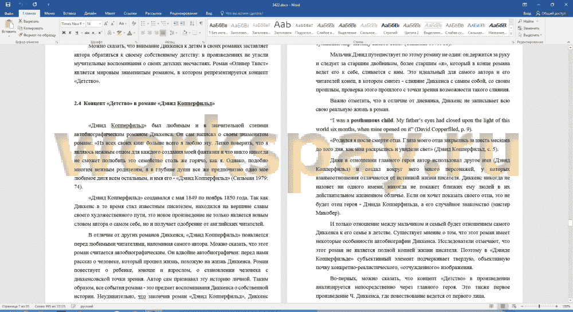Toggle underline (Ч) formatting
Image resolution: width=573 pixels, height=312 pixels.
[x=77, y=33]
